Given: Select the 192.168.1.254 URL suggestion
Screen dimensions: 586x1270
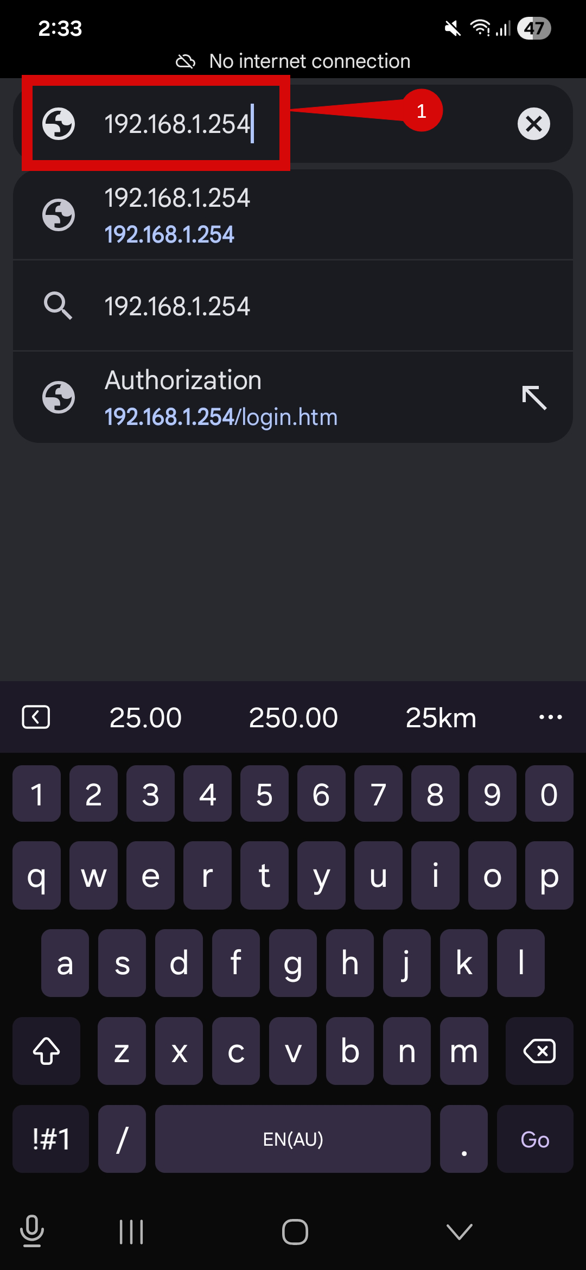Looking at the screenshot, I should 293,215.
